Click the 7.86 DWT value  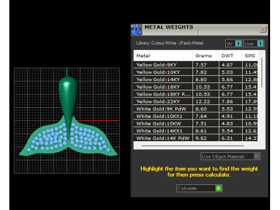point(227,101)
